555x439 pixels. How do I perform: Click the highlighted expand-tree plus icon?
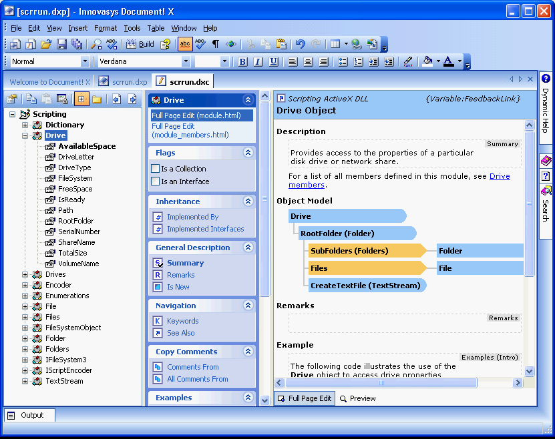pyautogui.click(x=81, y=99)
